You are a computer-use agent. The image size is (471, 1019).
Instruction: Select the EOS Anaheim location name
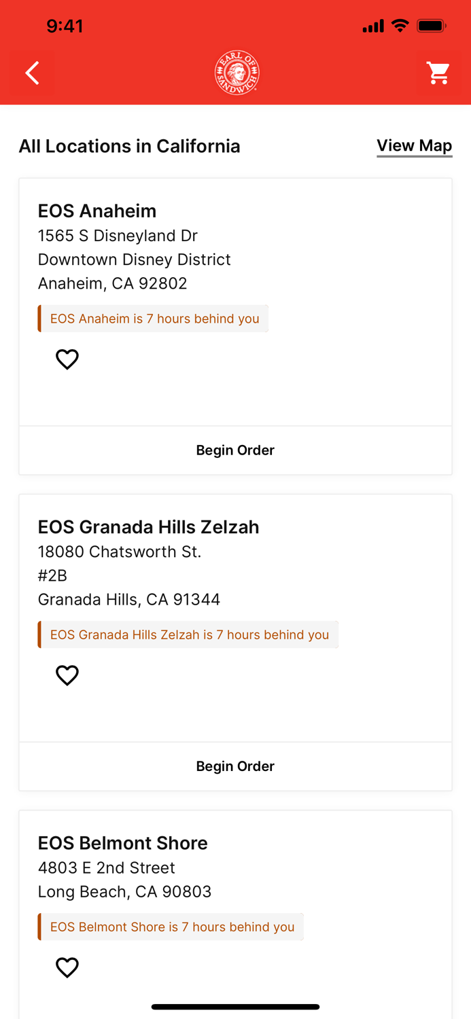pyautogui.click(x=97, y=211)
